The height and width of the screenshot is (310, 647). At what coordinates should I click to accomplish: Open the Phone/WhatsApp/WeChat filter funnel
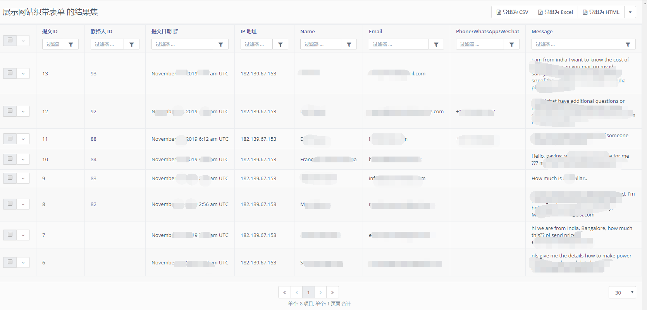tap(512, 44)
